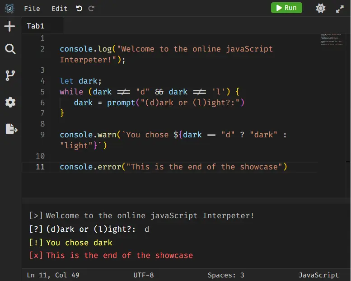Click the 'let' keyword on line 4
Viewport: 351px width, 281px height.
tap(66, 81)
